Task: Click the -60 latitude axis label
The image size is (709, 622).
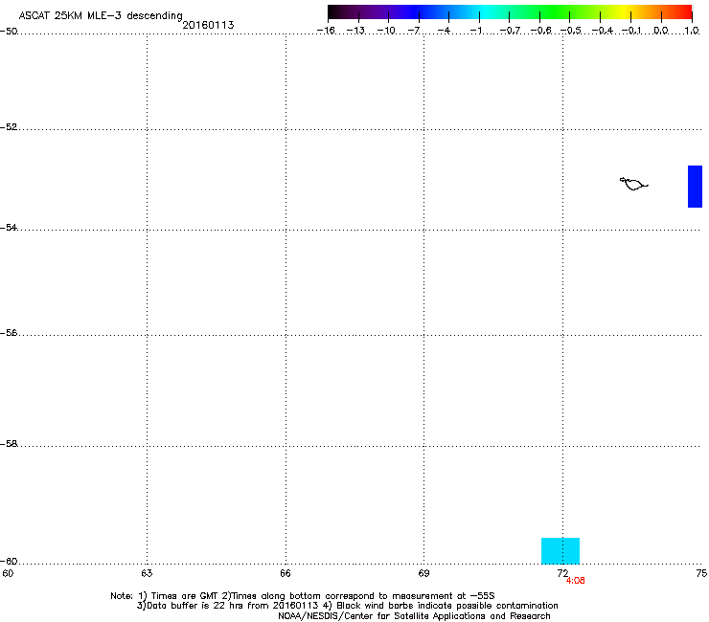Action: pos(9,562)
